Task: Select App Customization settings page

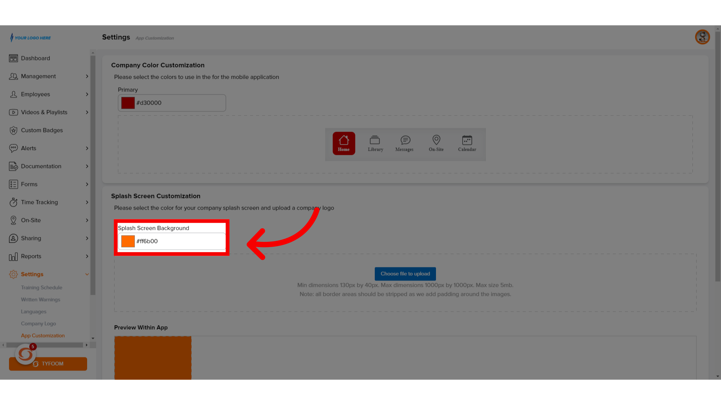Action: point(42,335)
